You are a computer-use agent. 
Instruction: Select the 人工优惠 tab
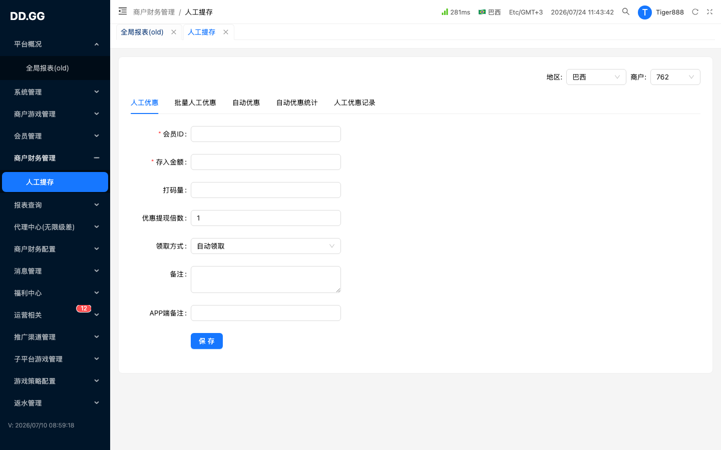click(144, 102)
